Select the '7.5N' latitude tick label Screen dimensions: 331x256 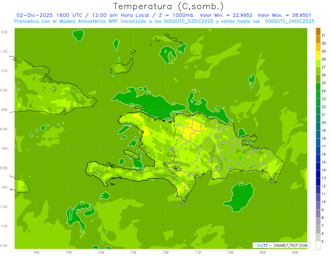pos(4,207)
